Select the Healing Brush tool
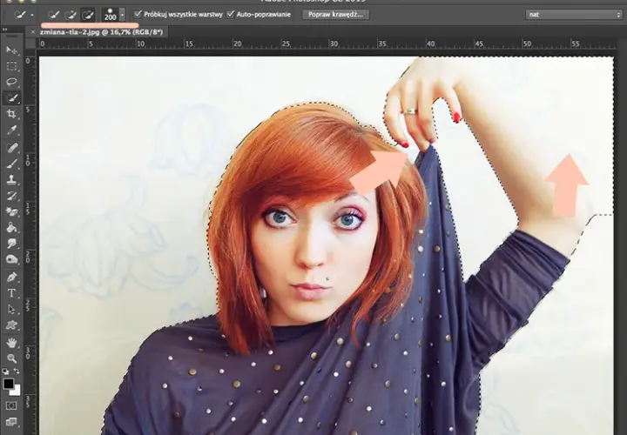Screen dimensions: 627x435 [x=11, y=147]
